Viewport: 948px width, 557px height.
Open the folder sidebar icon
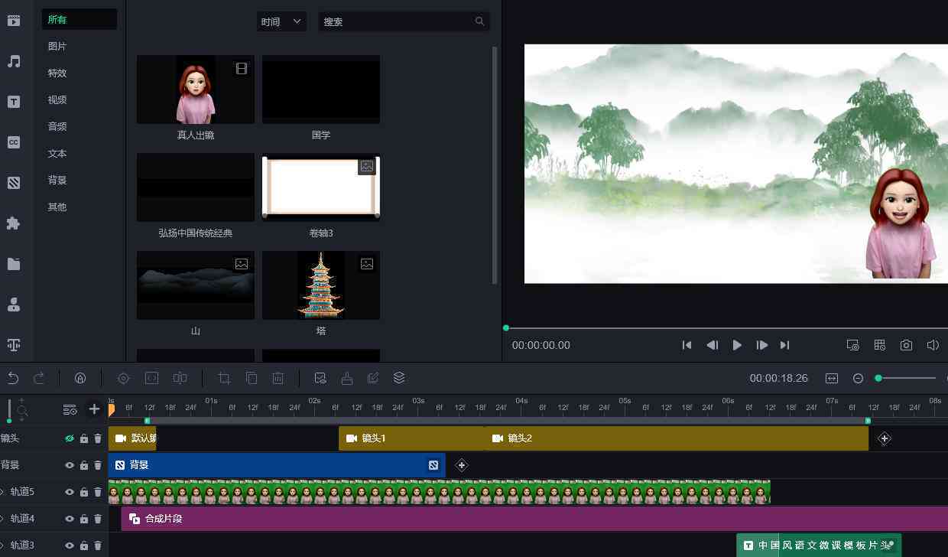pos(14,264)
